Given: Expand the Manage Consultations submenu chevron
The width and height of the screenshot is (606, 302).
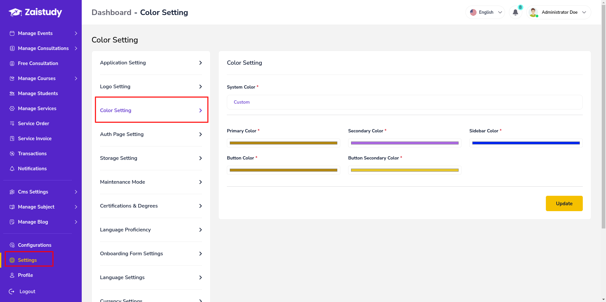Looking at the screenshot, I should coord(76,48).
